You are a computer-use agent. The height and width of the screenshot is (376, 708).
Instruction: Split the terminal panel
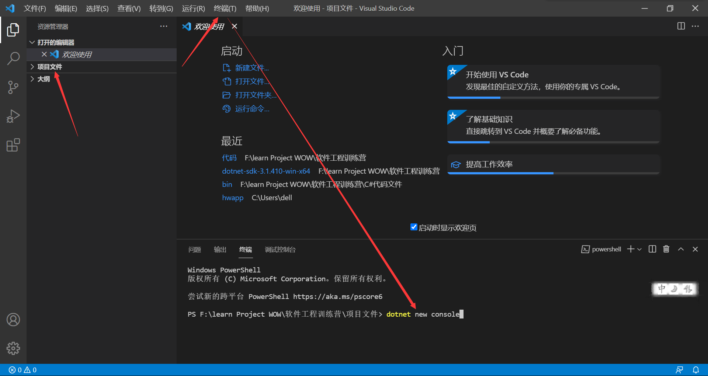(652, 249)
